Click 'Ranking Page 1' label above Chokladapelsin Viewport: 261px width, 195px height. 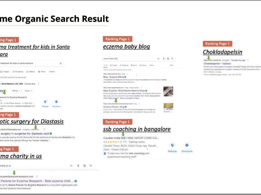tap(217, 44)
